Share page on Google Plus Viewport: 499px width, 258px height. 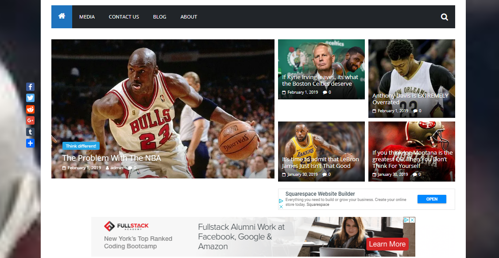(x=30, y=121)
